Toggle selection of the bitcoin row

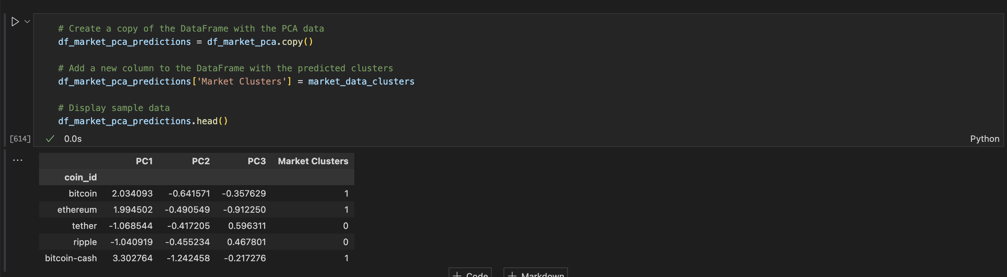[x=83, y=193]
